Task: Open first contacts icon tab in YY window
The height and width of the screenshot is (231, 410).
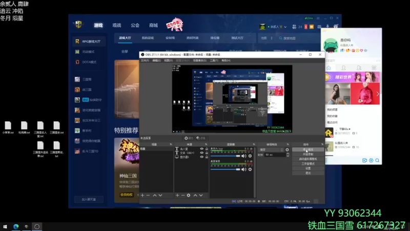Action: 343,68
